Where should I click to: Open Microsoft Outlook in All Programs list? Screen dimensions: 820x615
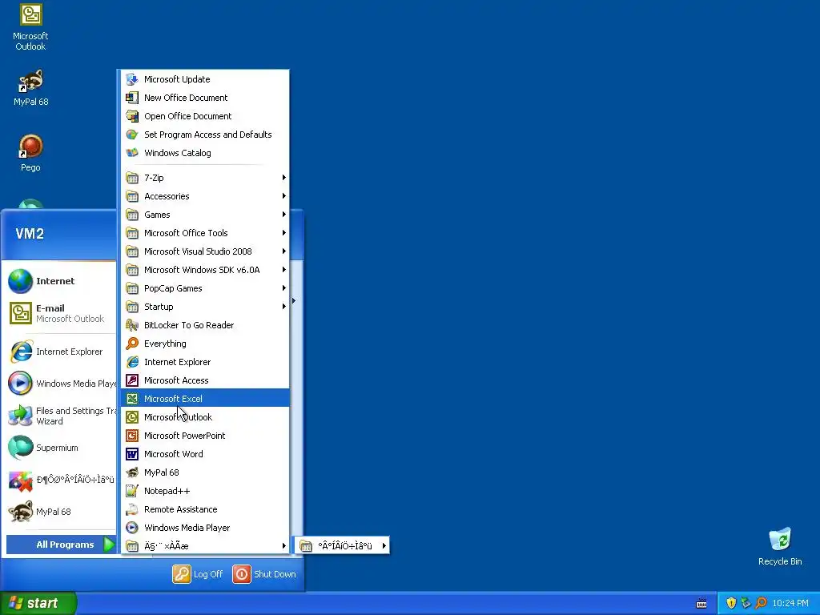coord(205,417)
